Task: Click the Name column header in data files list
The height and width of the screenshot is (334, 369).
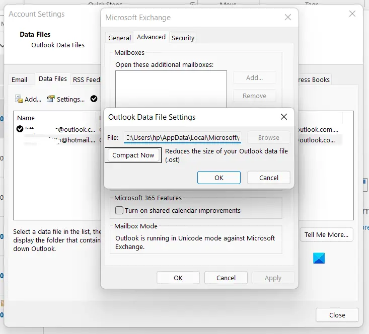Action: 26,118
